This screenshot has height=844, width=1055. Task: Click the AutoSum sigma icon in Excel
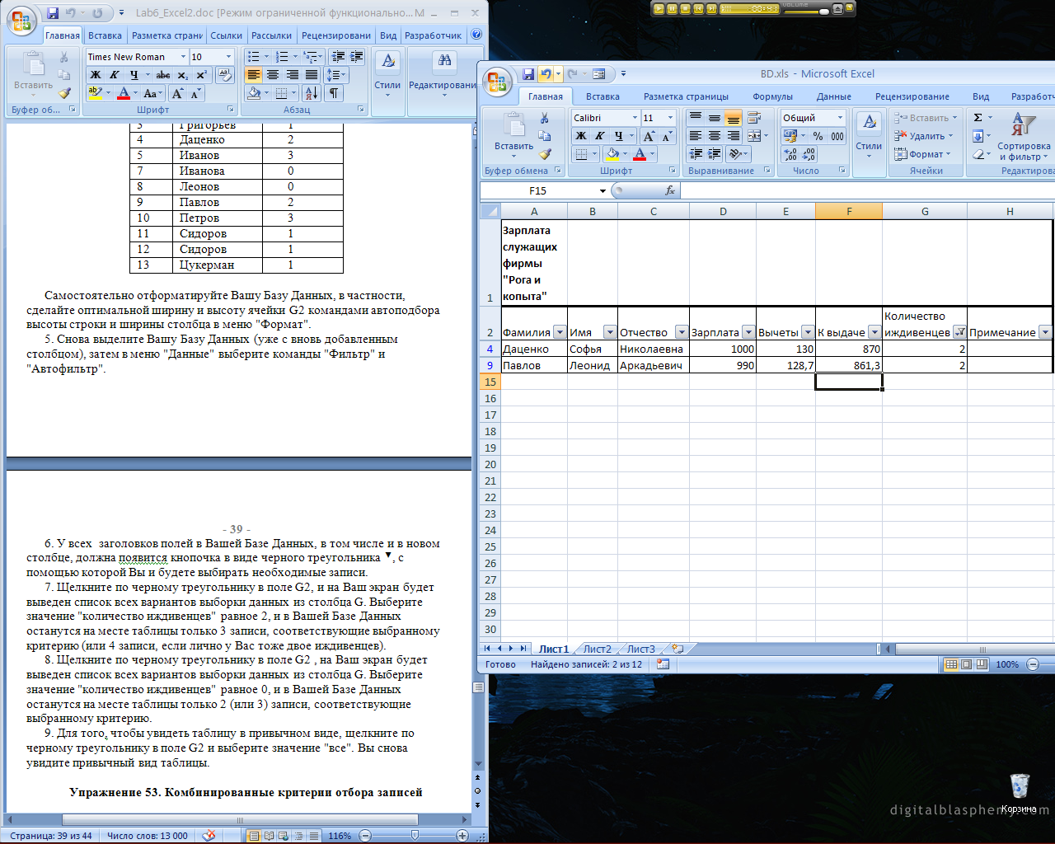pos(978,118)
